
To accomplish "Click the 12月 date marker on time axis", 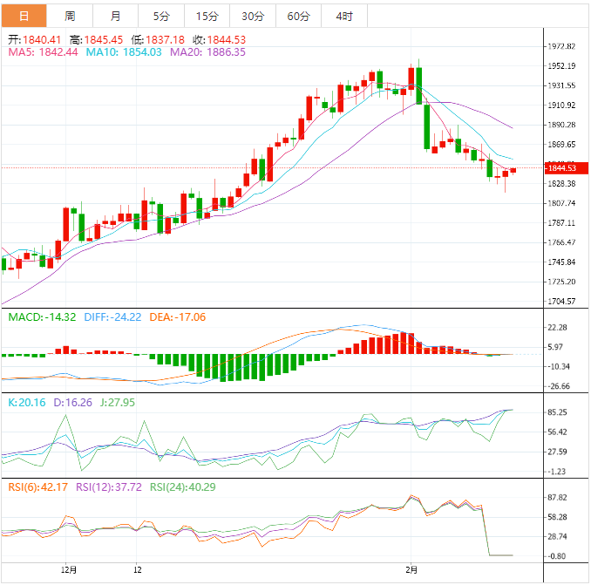I will (x=70, y=570).
